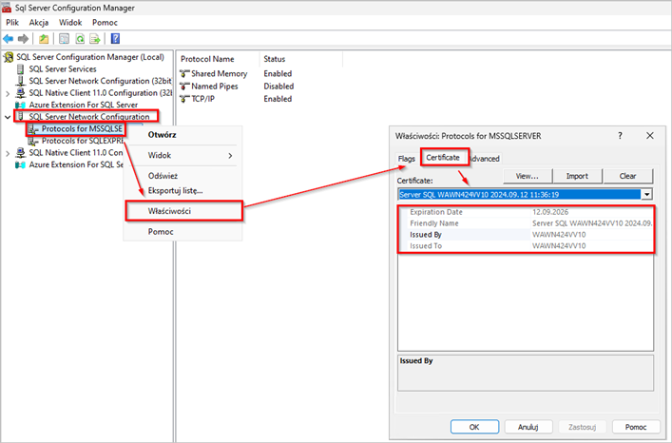Click the Issued To property row
672x443 pixels.
526,246
